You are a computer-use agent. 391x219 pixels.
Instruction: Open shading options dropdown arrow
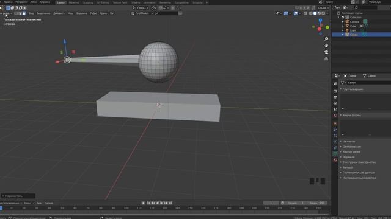tap(327, 13)
